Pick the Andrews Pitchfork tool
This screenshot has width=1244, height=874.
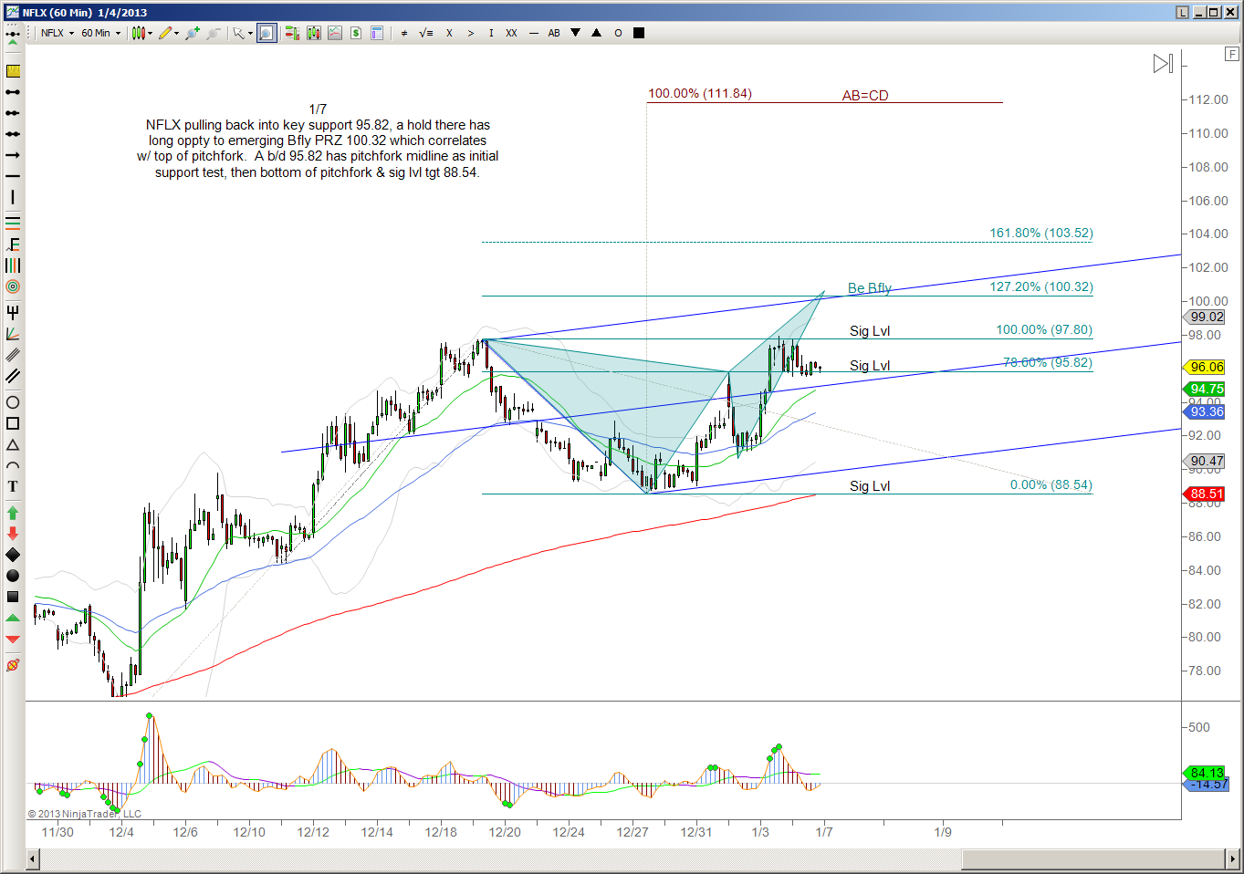13,313
